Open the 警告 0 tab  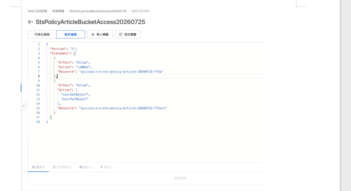click(x=85, y=167)
